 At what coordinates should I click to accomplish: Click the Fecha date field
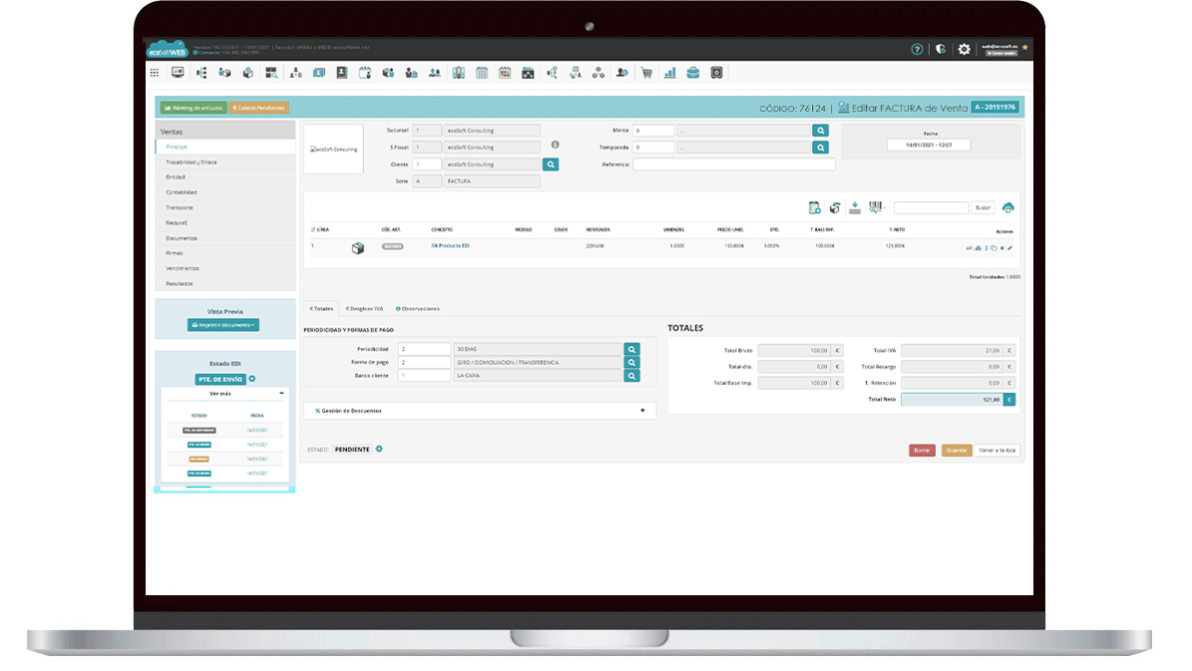click(x=929, y=145)
